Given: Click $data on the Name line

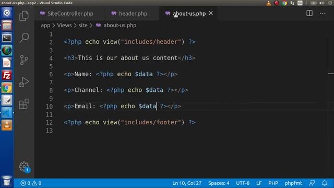Looking at the screenshot, I should [144, 74].
